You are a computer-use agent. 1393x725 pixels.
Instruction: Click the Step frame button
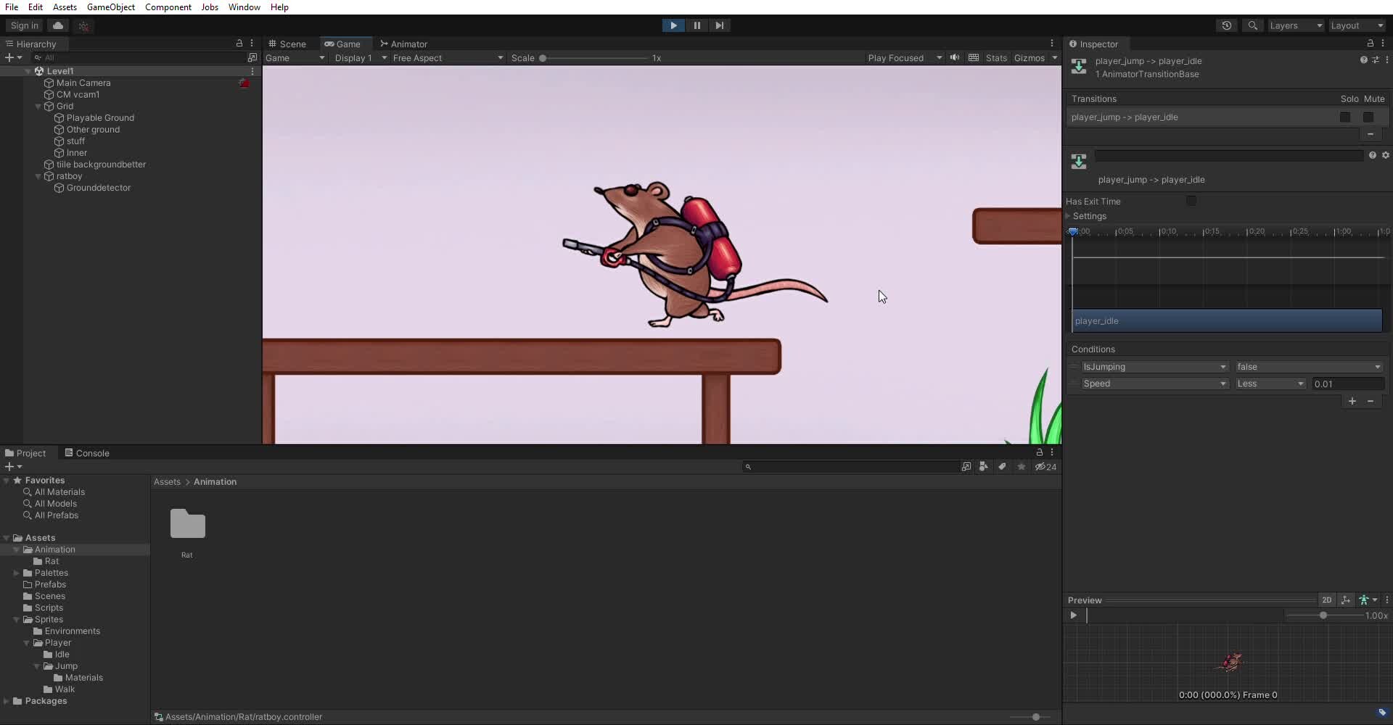point(719,25)
